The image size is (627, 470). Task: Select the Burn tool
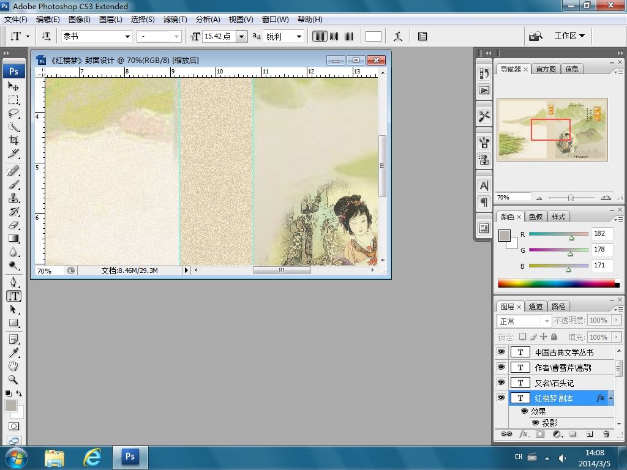click(13, 266)
